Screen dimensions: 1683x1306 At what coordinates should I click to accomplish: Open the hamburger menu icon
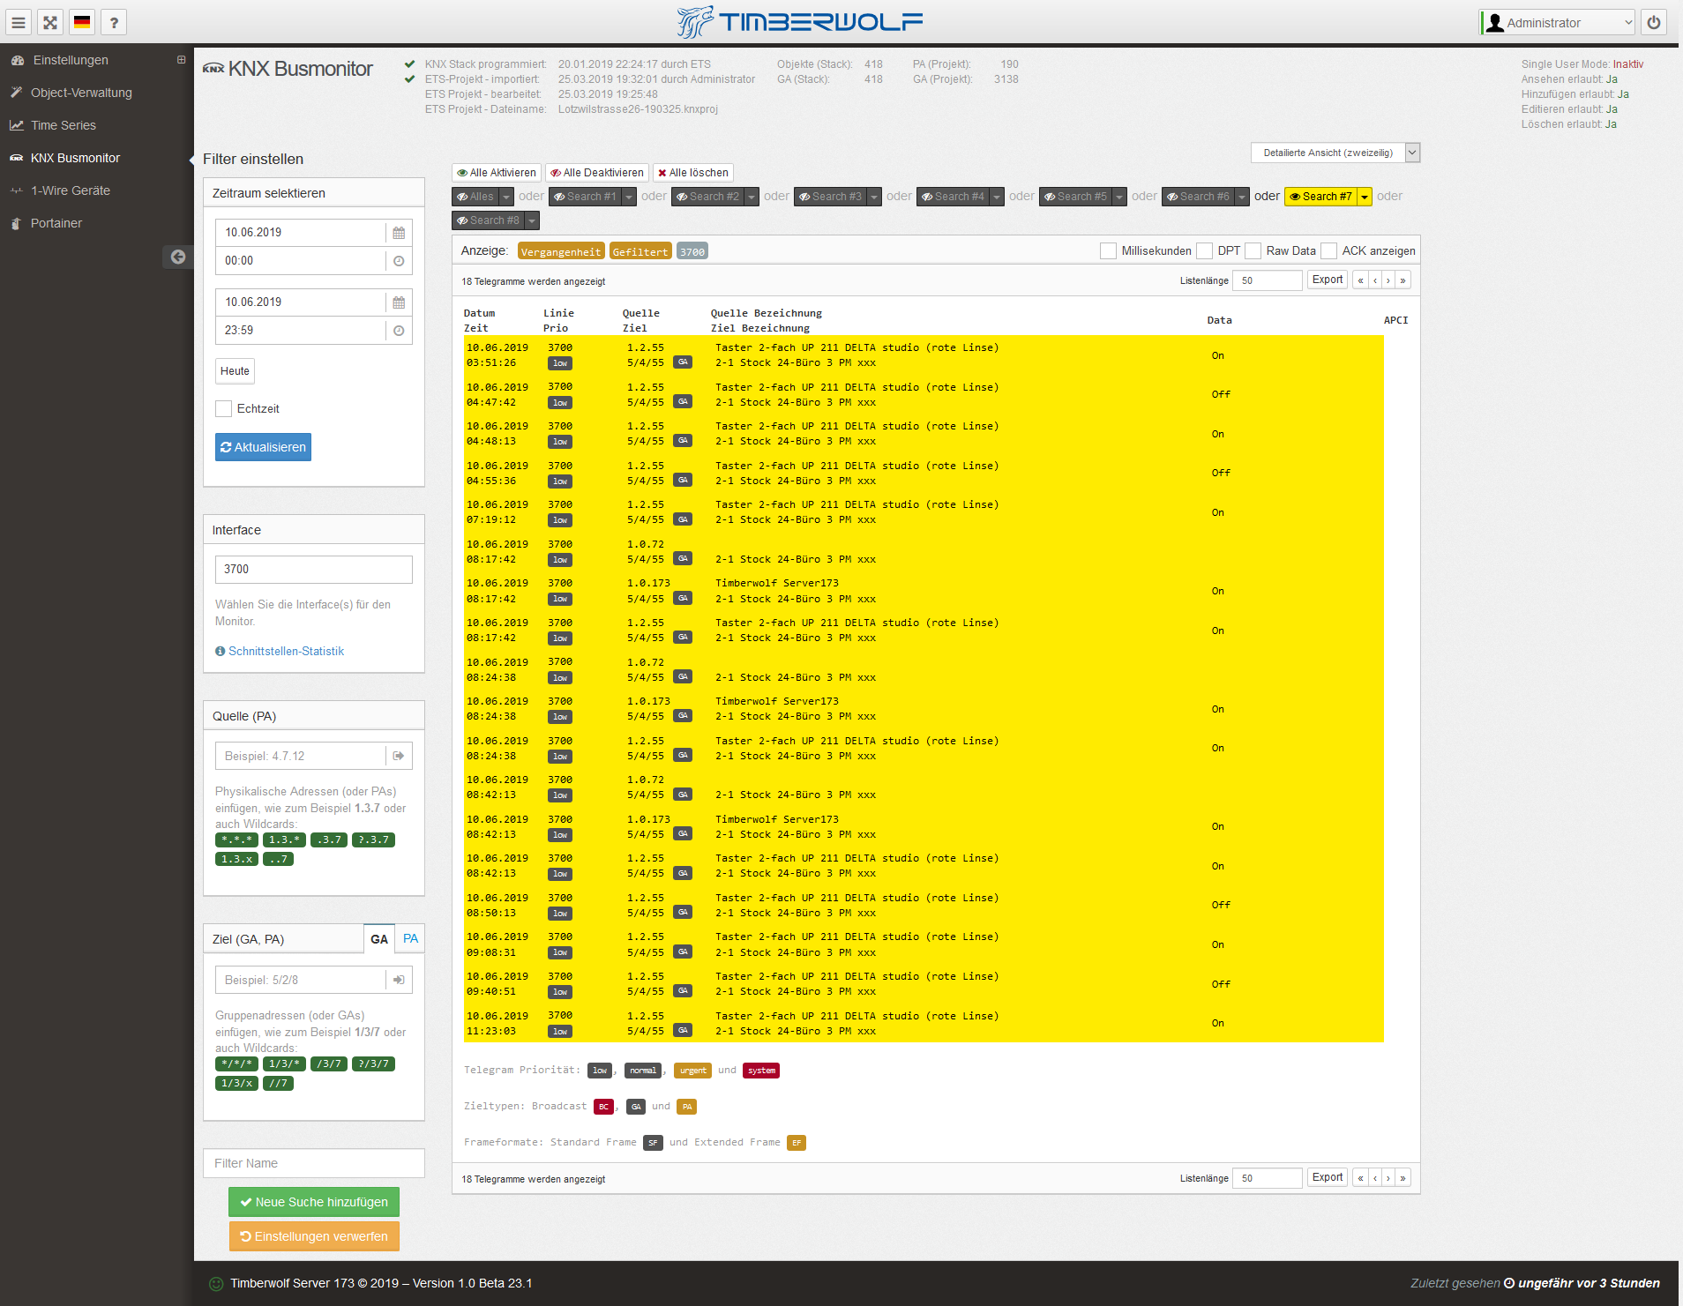pyautogui.click(x=19, y=23)
